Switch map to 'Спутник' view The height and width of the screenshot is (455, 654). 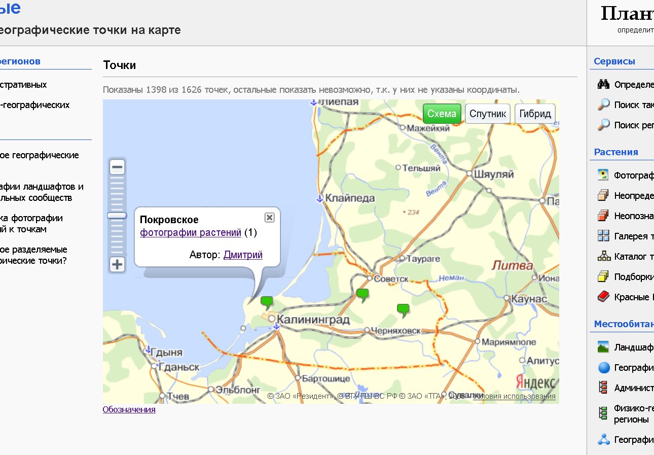click(x=488, y=114)
